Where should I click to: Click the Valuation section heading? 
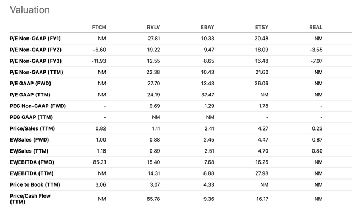pos(30,10)
